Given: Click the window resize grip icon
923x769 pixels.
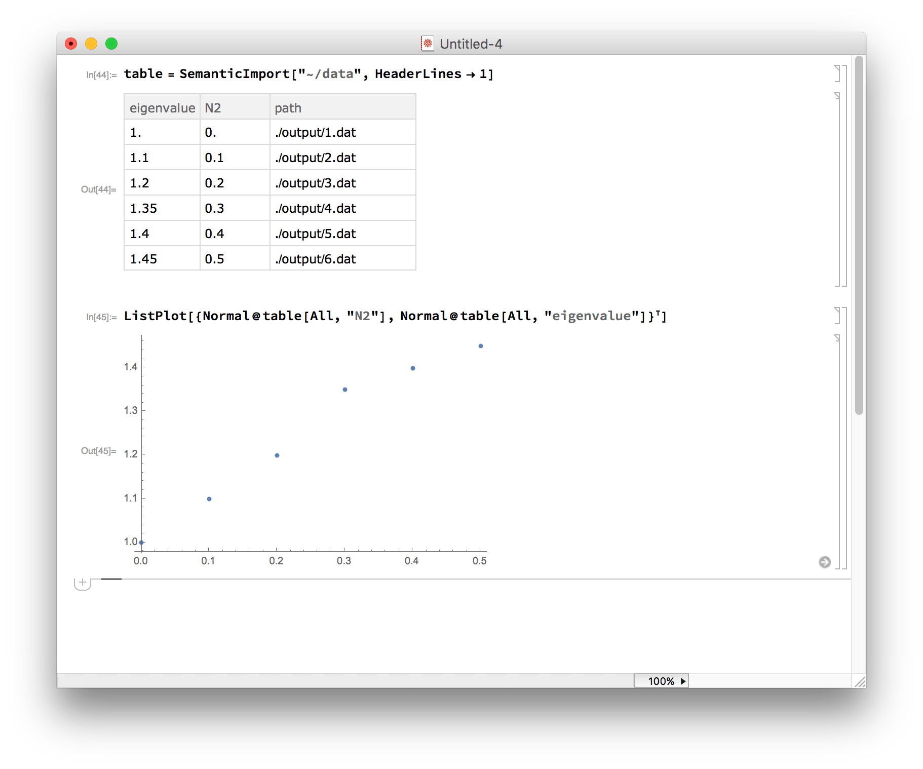Looking at the screenshot, I should click(860, 681).
